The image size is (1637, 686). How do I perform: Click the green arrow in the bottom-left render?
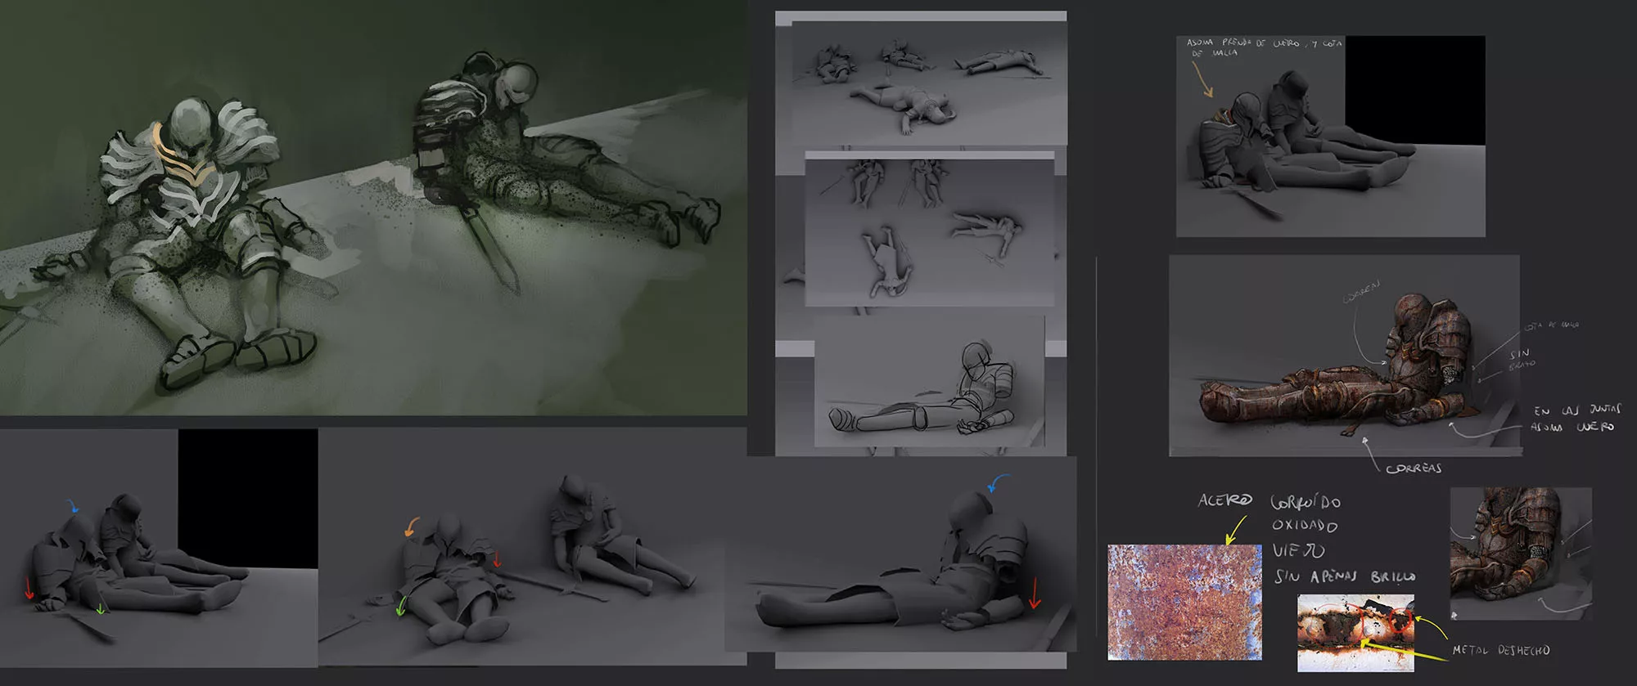(101, 608)
